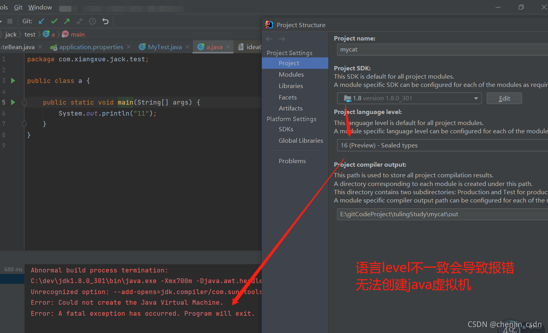Close the a.java editor tab
Image resolution: width=548 pixels, height=333 pixels.
[x=229, y=47]
